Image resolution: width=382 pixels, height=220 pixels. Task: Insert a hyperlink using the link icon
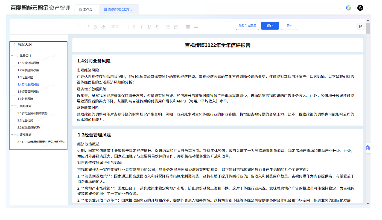click(196, 27)
